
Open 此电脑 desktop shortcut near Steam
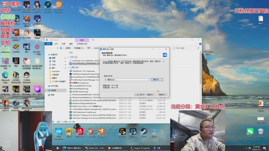tap(154, 133)
